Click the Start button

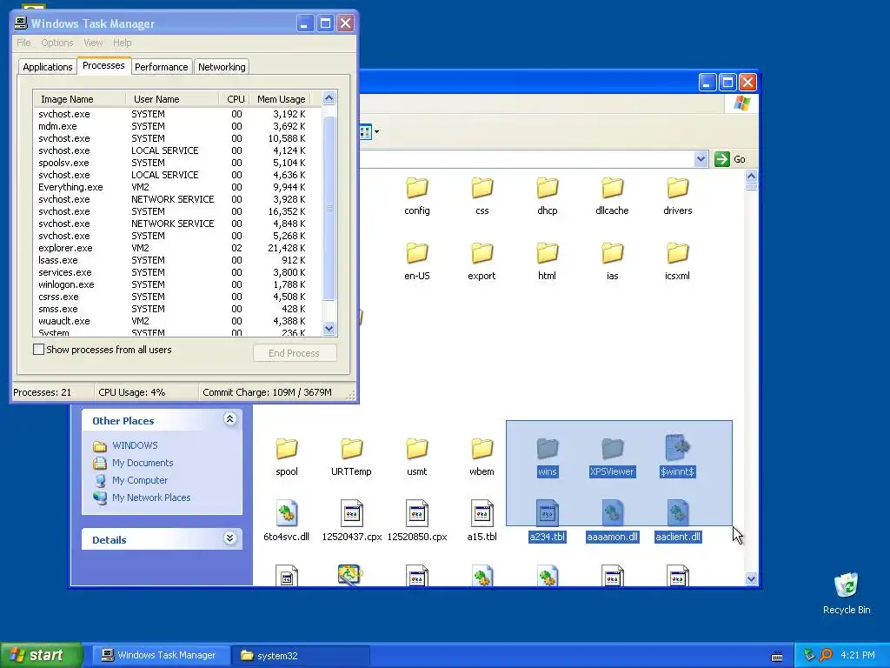pos(40,655)
